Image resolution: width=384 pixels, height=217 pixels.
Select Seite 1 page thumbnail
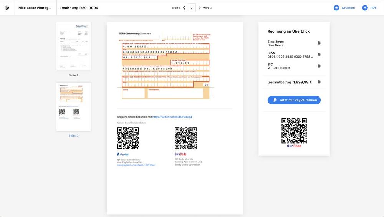pos(73,46)
